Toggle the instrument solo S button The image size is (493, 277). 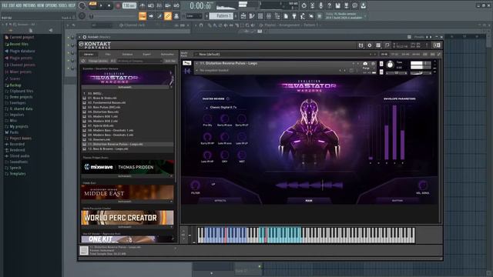tap(381, 64)
